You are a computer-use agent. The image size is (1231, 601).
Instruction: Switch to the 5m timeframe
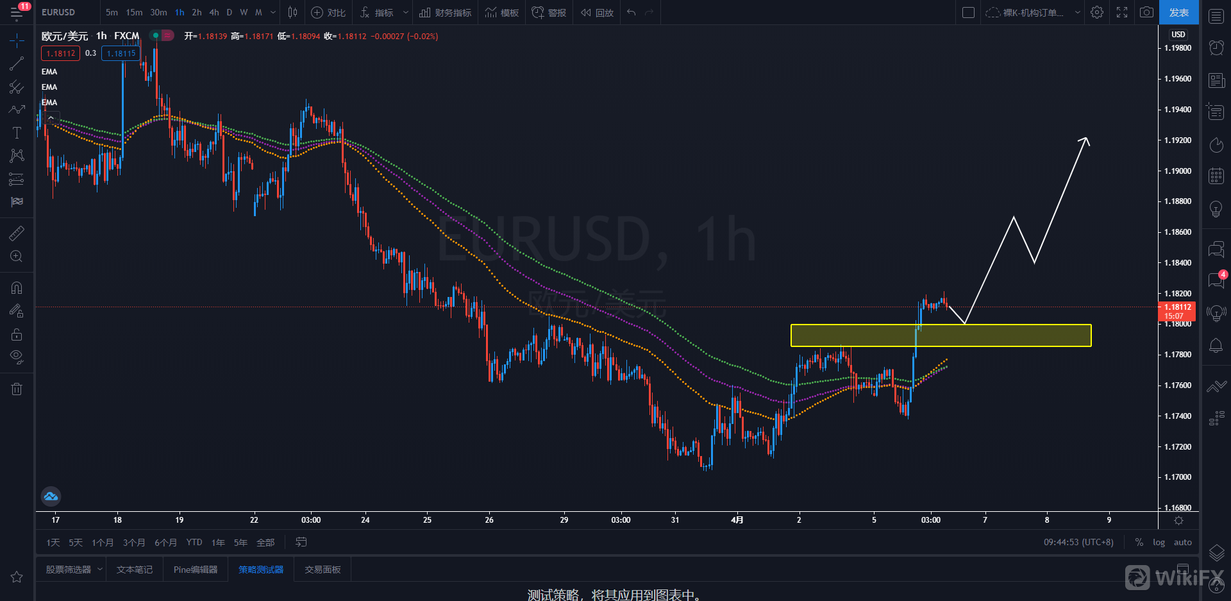click(112, 12)
